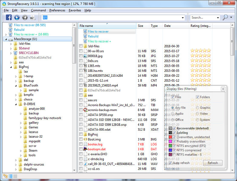Viewport: 237px width, 181px height.
Task: Click the Boot.img disc icon
Action: (x=85, y=139)
